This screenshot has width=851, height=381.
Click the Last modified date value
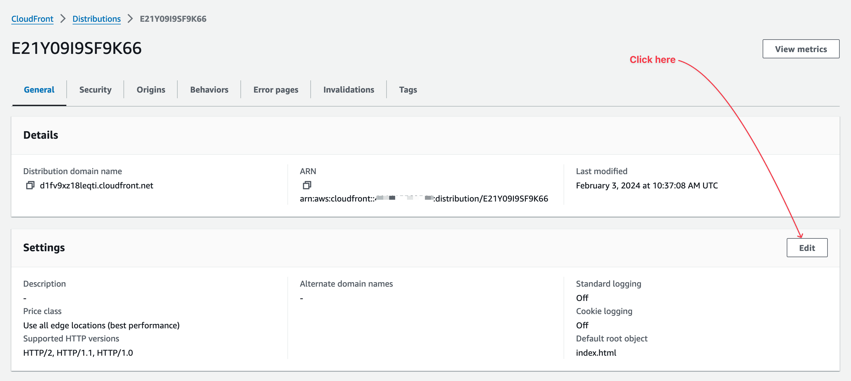[647, 185]
